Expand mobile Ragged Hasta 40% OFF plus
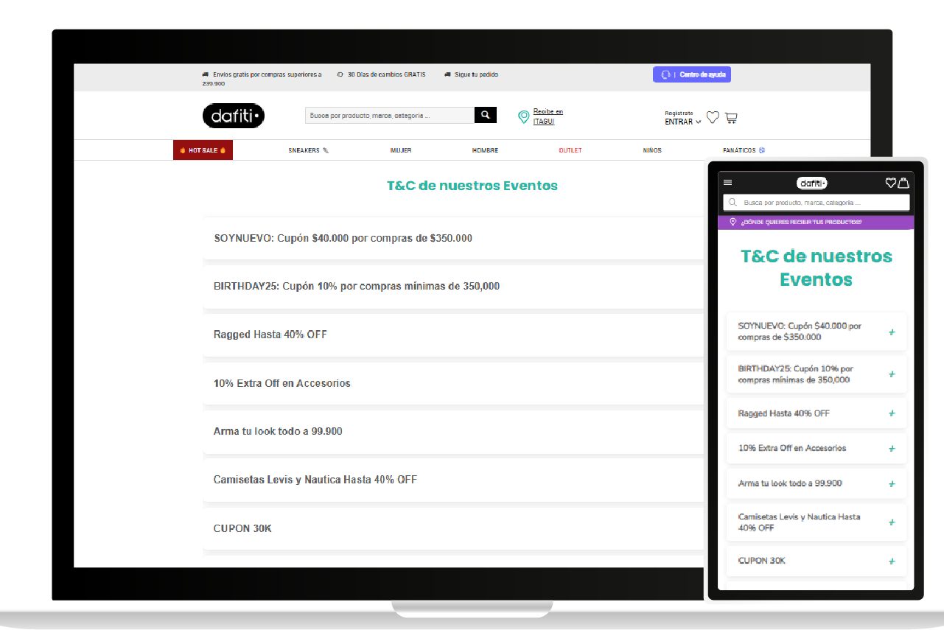This screenshot has height=630, width=944. [x=892, y=413]
